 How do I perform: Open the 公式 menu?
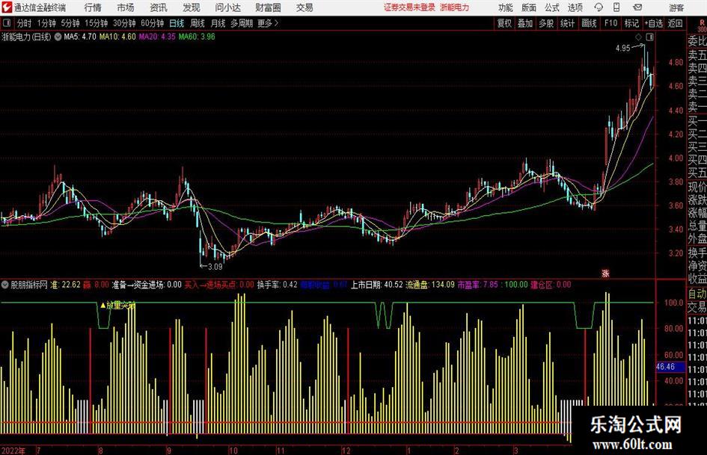point(552,7)
